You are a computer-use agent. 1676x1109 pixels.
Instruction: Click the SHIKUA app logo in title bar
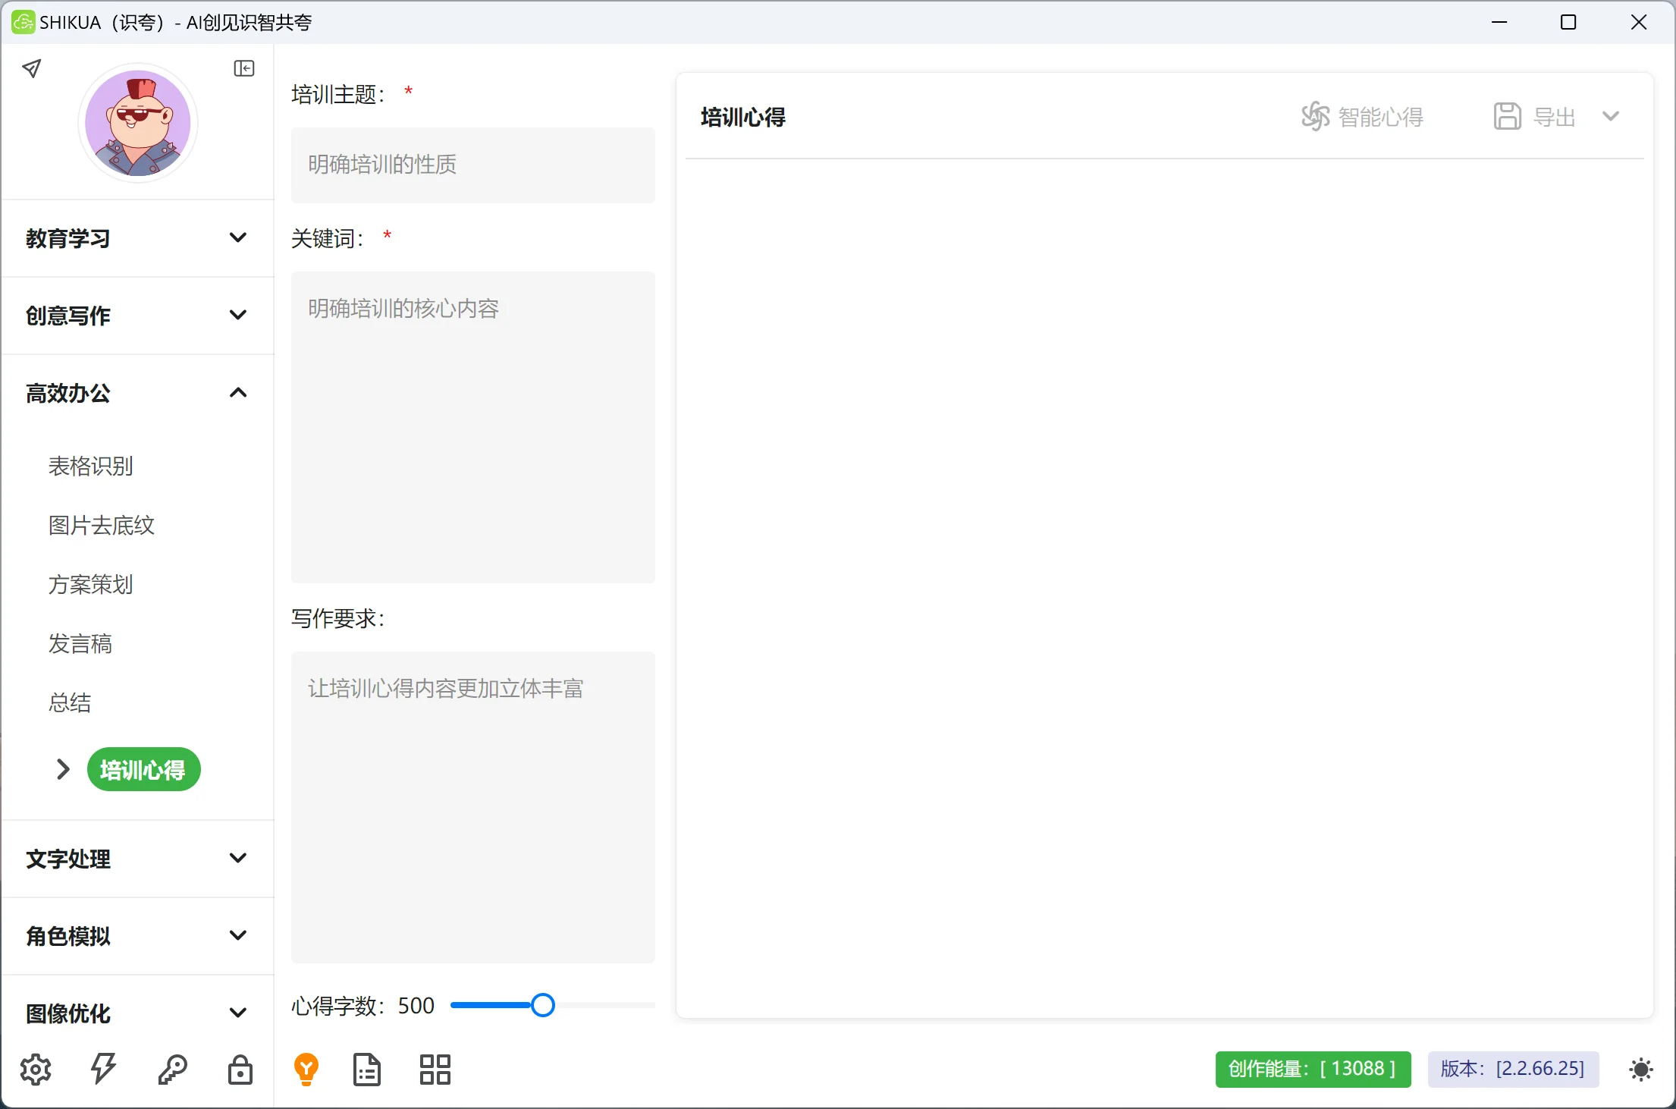tap(23, 22)
